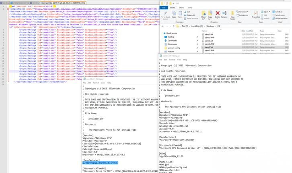
Task: Click Pin to Quick access in Explorer ribbon
Action: [x=165, y=15]
